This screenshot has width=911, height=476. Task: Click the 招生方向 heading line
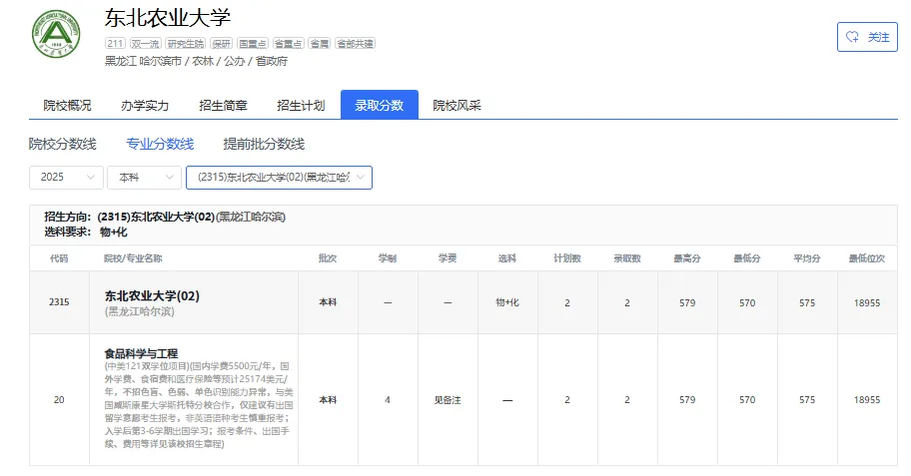[x=165, y=217]
